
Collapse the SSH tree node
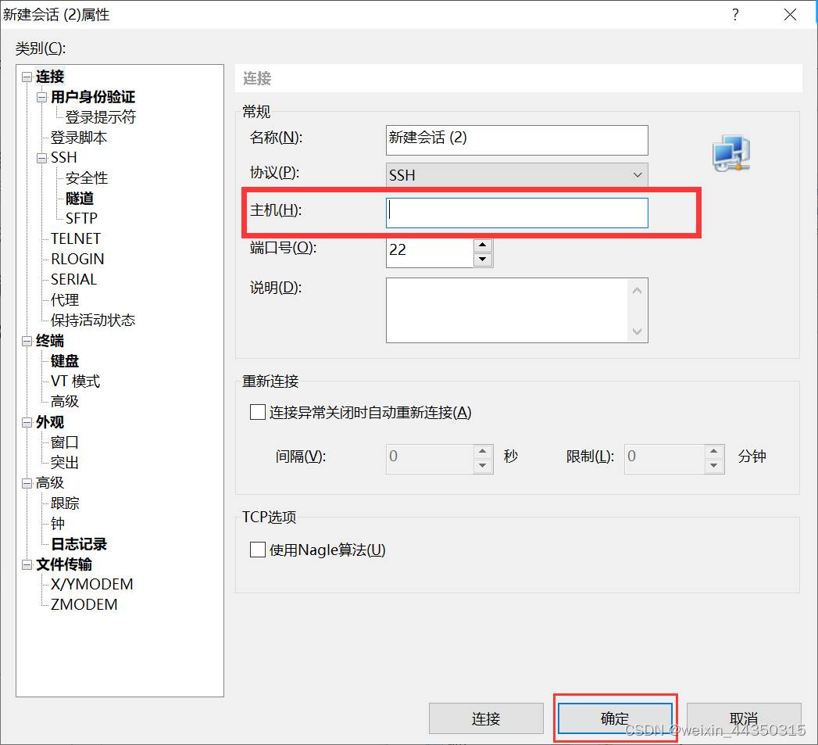41,158
